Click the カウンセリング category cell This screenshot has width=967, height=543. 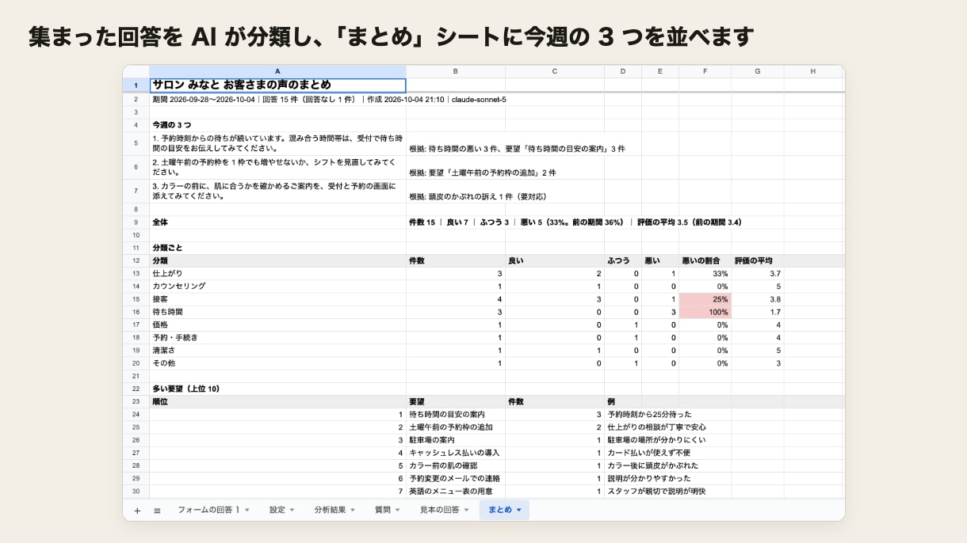point(277,286)
